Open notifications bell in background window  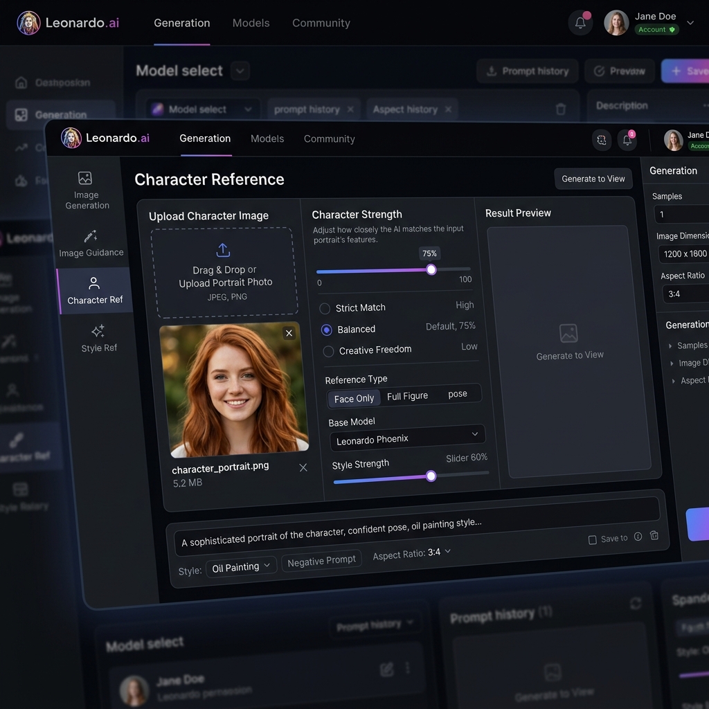(x=581, y=23)
